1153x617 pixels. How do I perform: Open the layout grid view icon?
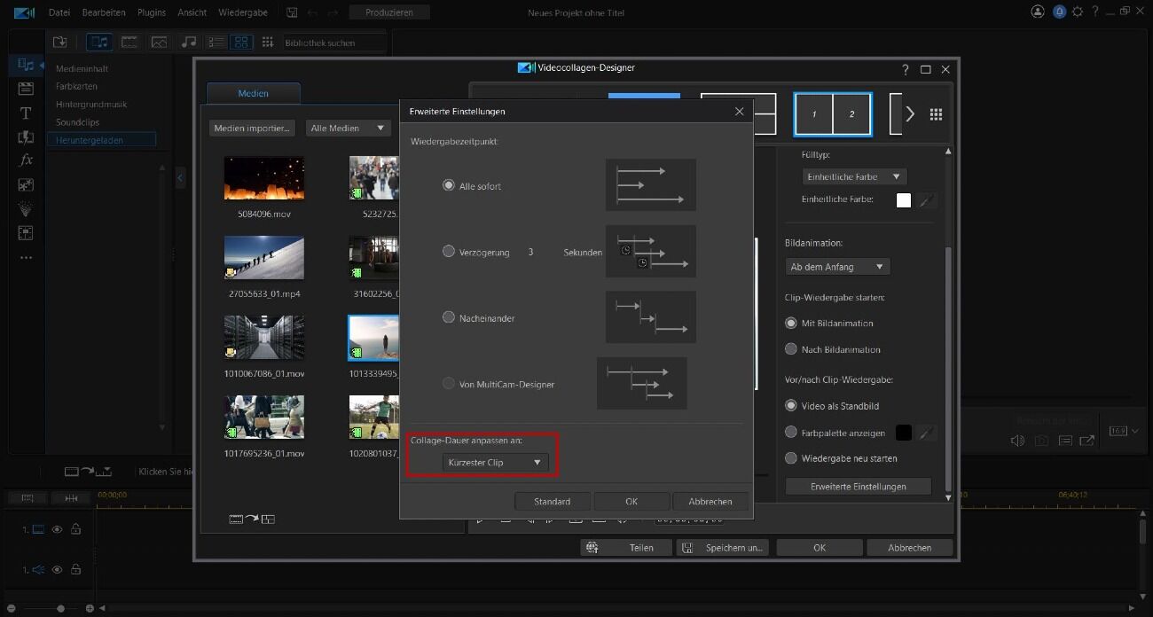[936, 114]
